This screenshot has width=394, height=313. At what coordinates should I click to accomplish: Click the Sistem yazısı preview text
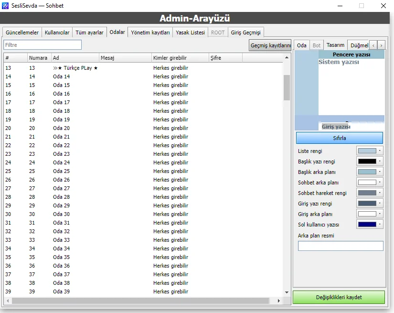(x=339, y=62)
